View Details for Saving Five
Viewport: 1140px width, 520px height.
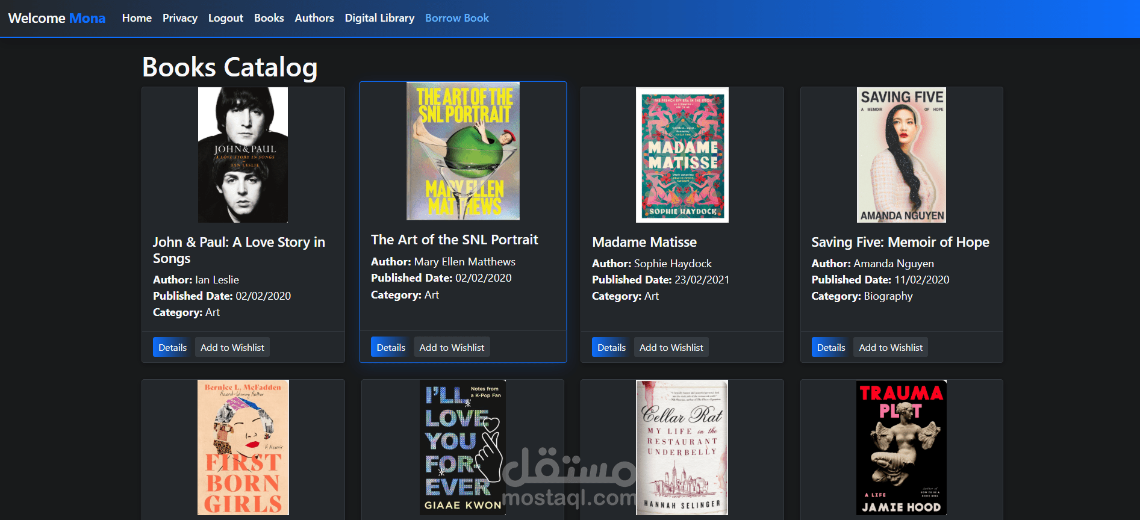[831, 347]
